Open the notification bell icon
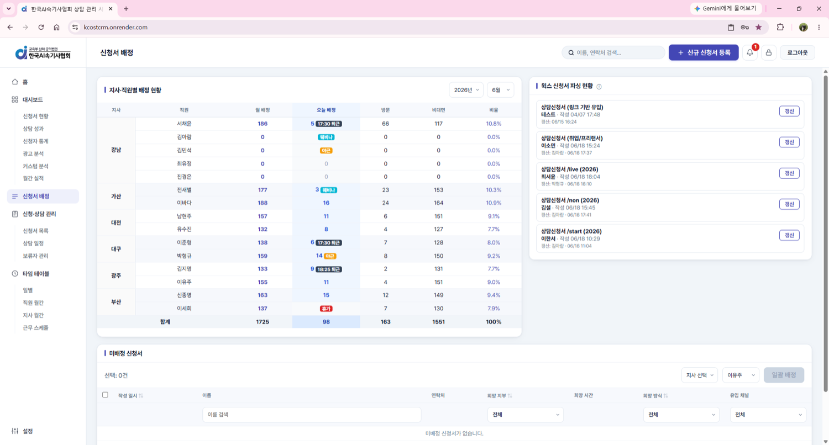Screen dimensions: 829x445 tap(749, 52)
